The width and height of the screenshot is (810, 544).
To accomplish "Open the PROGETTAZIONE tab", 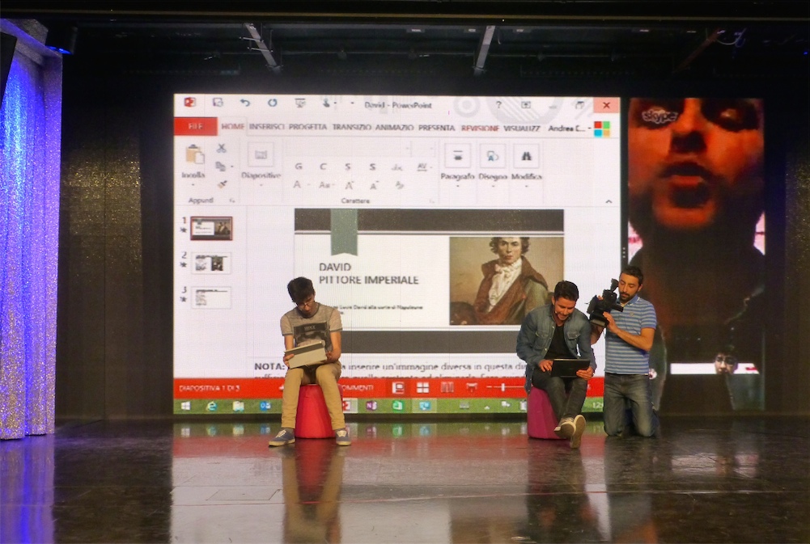I will coord(307,127).
